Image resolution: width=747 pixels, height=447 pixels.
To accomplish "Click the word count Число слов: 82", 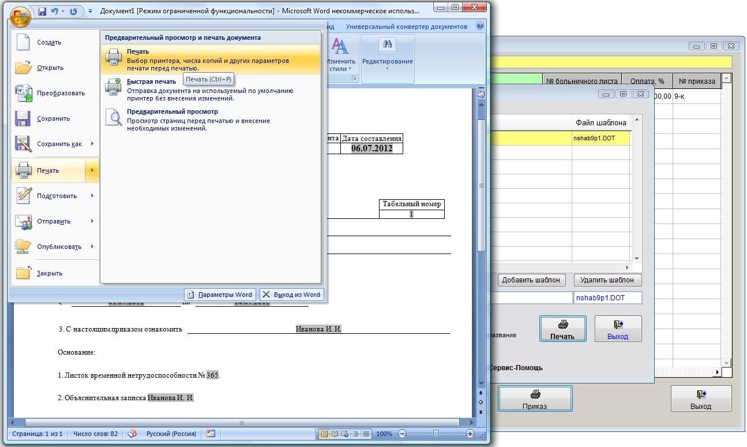I will (95, 434).
